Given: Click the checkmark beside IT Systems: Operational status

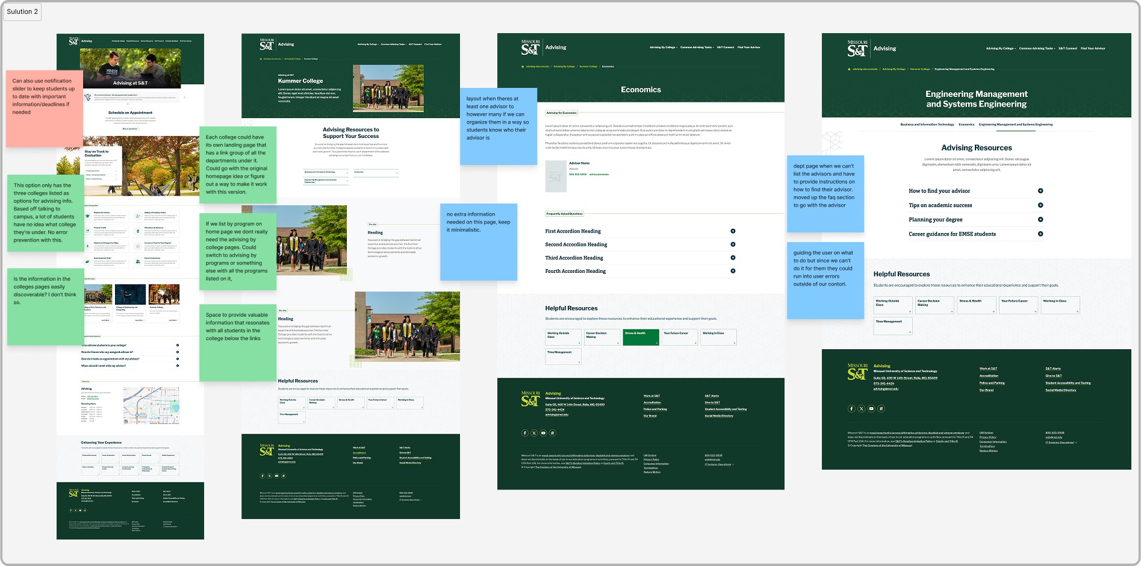Looking at the screenshot, I should click(733, 464).
